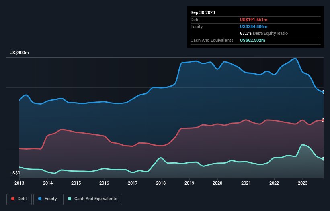Toggle Cash And Equivalents legend button
The width and height of the screenshot is (330, 211).
pyautogui.click(x=92, y=199)
